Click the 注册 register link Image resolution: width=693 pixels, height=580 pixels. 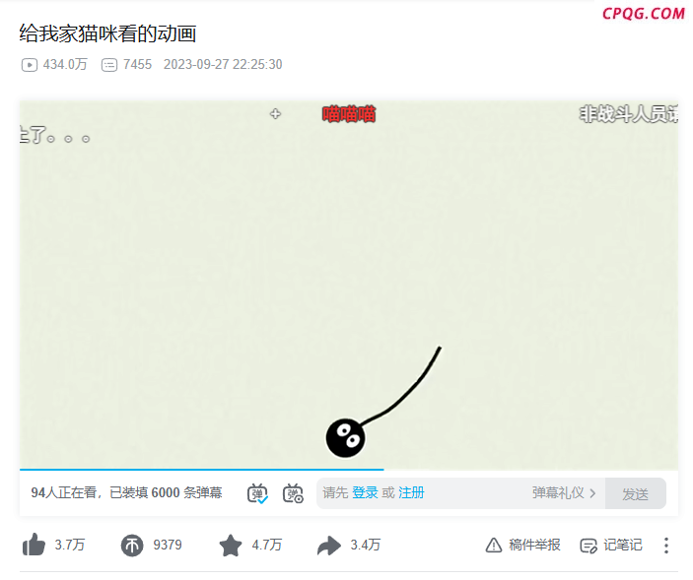click(411, 492)
